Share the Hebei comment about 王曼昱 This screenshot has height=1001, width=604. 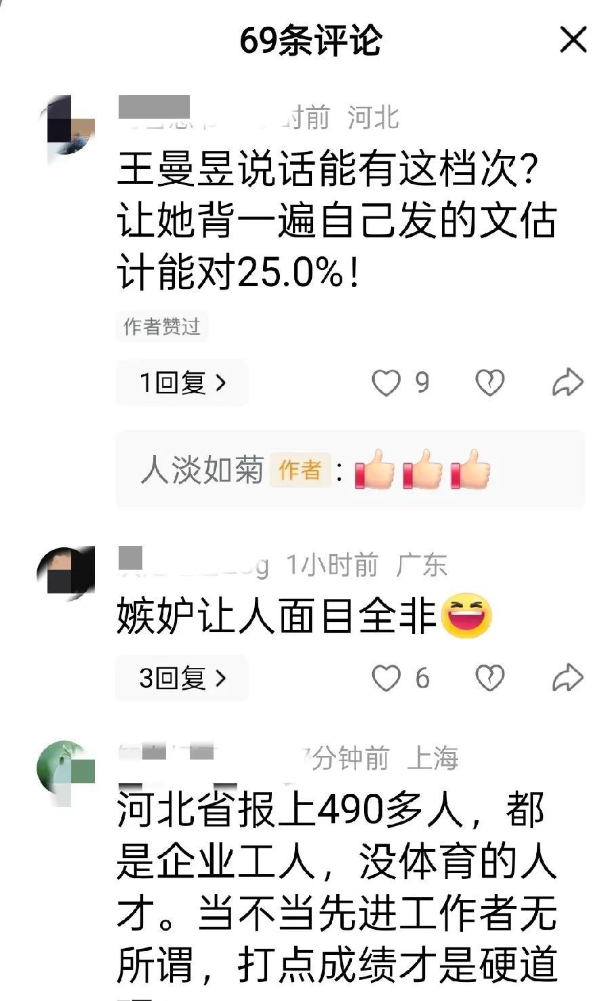click(x=567, y=383)
